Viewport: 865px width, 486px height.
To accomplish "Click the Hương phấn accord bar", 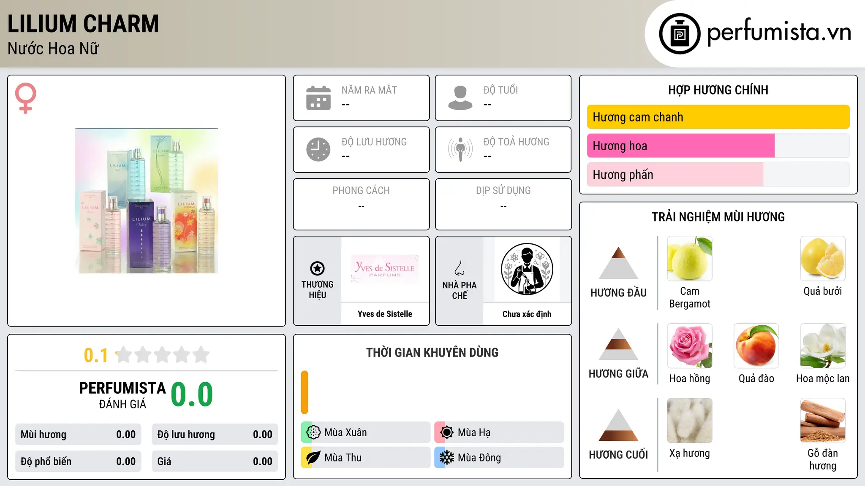I will point(718,174).
